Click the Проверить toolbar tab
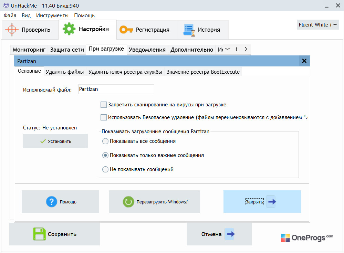Image resolution: width=344 pixels, height=253 pixels. (x=30, y=30)
